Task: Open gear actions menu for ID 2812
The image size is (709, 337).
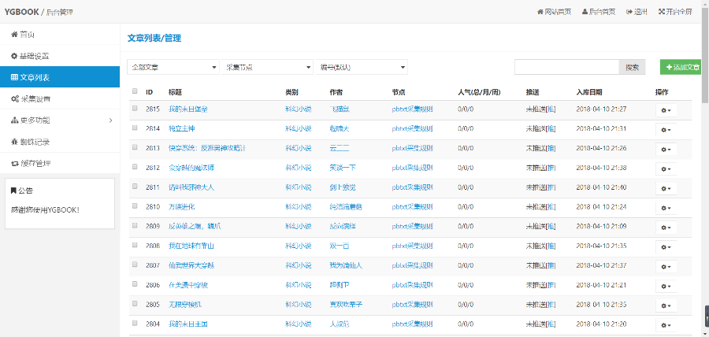Action: [666, 169]
